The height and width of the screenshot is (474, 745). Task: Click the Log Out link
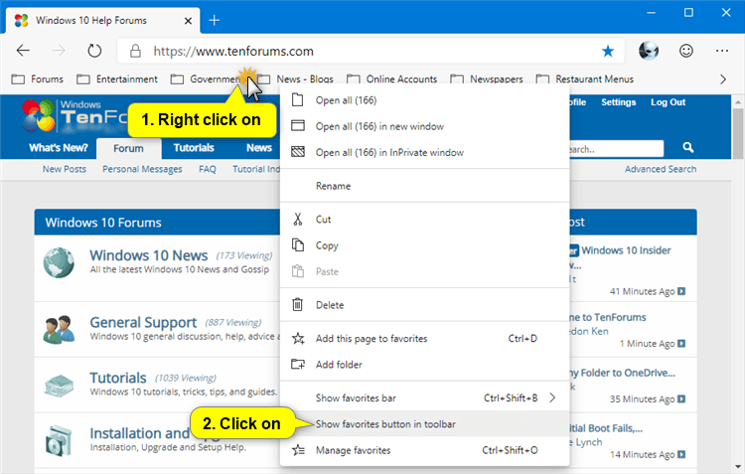pos(669,102)
